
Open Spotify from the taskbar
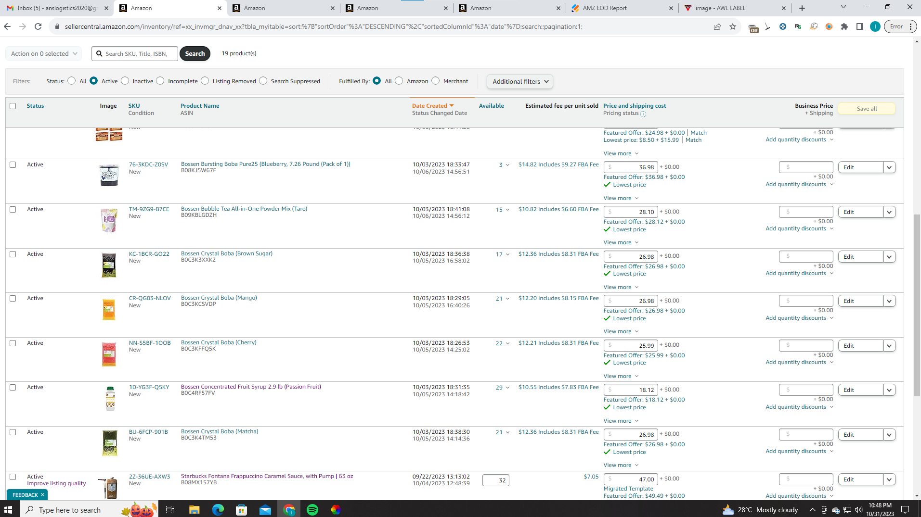pos(312,510)
